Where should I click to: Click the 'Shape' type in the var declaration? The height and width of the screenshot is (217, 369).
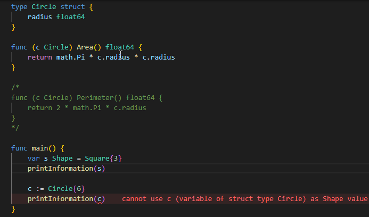click(62, 158)
